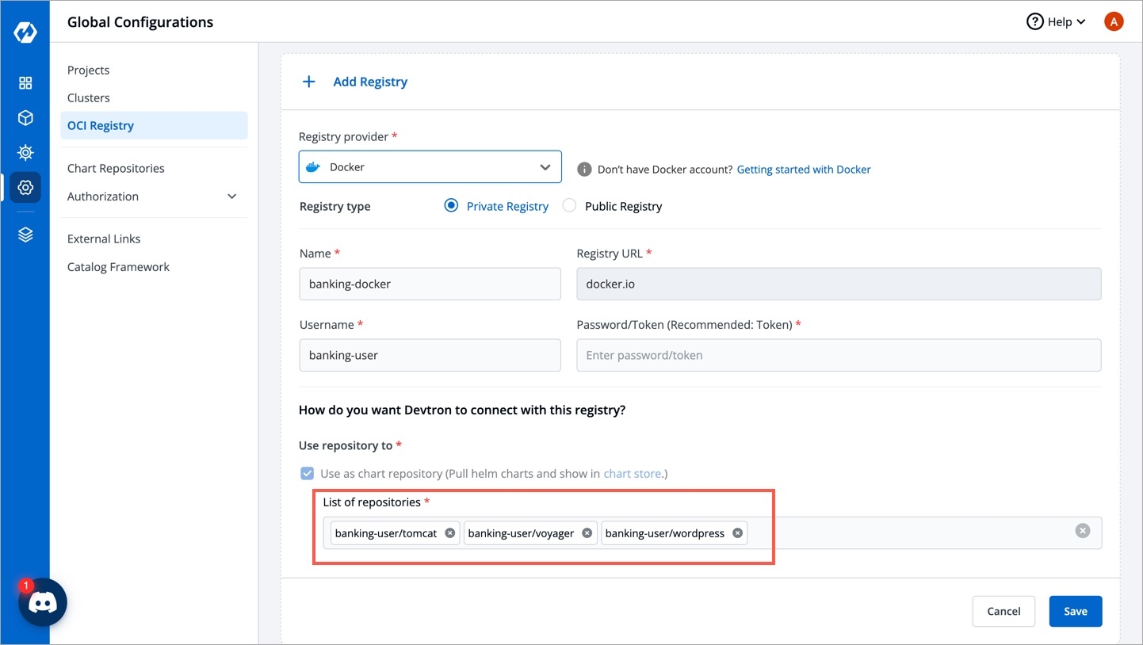Image resolution: width=1143 pixels, height=645 pixels.
Task: Open the Applications grid icon in sidebar
Action: [x=25, y=83]
